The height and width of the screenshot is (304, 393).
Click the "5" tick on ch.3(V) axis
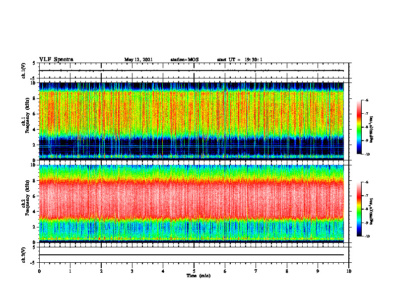tap(34, 247)
